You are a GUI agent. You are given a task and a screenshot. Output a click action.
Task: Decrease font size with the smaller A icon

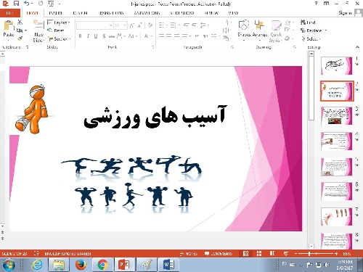pyautogui.click(x=140, y=25)
